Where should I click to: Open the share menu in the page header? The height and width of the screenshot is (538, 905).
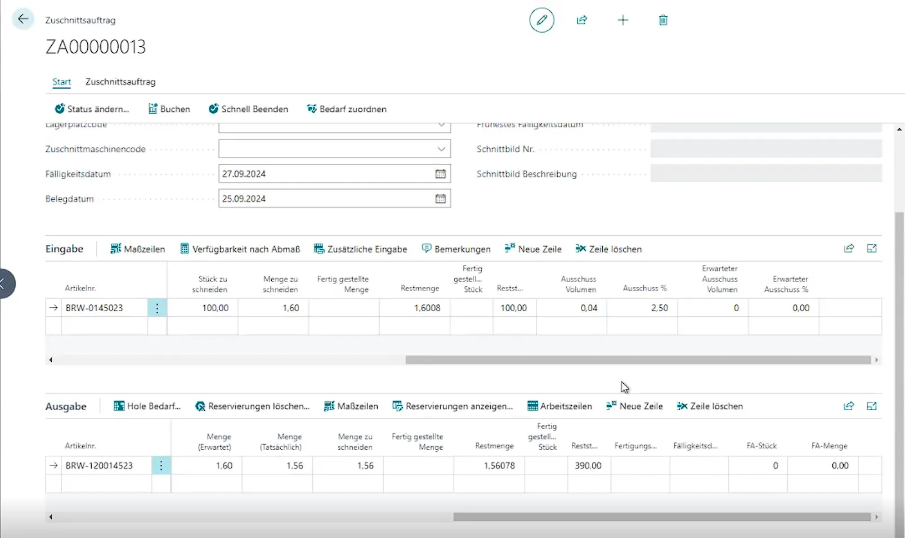(582, 20)
